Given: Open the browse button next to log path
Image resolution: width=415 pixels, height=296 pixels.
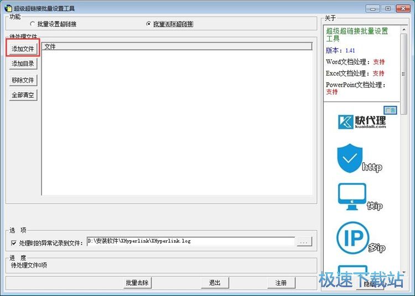Looking at the screenshot, I should (x=304, y=242).
